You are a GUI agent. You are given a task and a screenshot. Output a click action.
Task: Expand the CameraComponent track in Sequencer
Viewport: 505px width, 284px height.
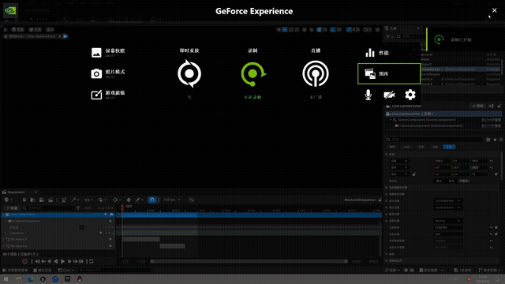click(x=6, y=221)
